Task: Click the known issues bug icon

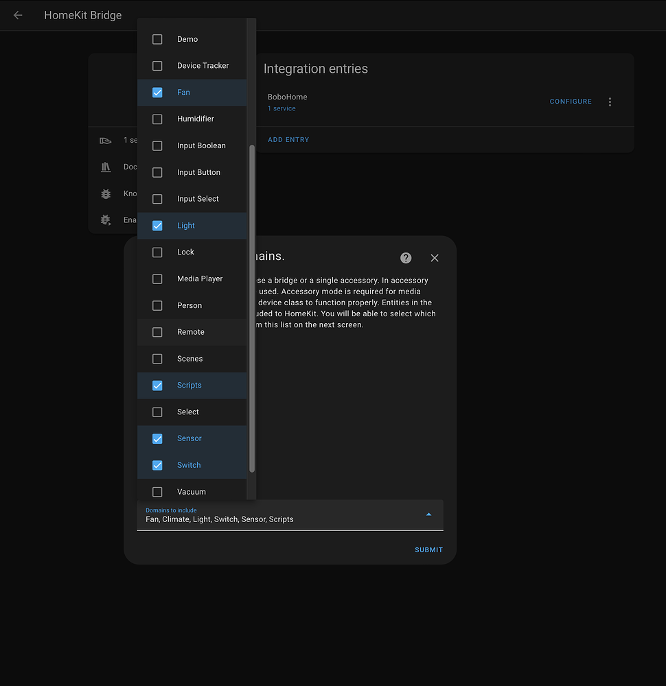Action: click(105, 193)
